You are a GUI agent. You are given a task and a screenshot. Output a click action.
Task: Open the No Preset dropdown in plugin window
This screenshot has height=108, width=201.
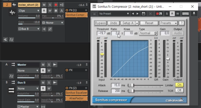point(114,14)
